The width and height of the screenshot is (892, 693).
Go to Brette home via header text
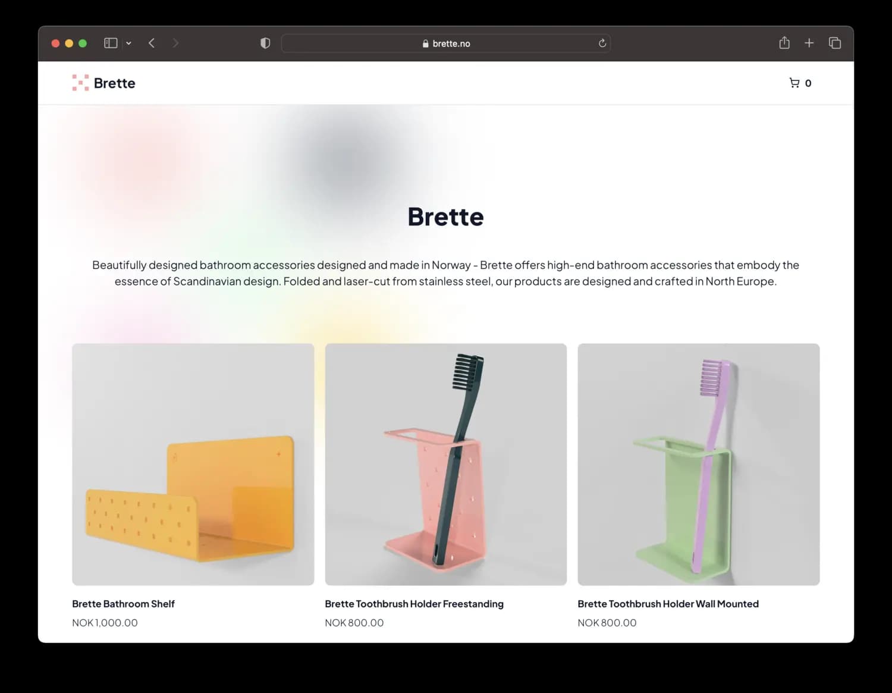(114, 83)
